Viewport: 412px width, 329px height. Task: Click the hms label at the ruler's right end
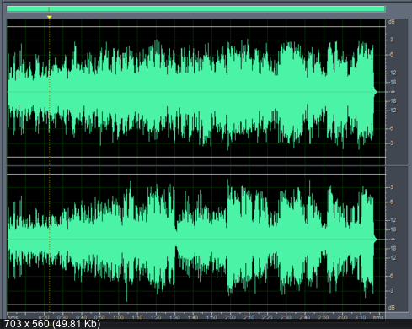pyautogui.click(x=378, y=317)
